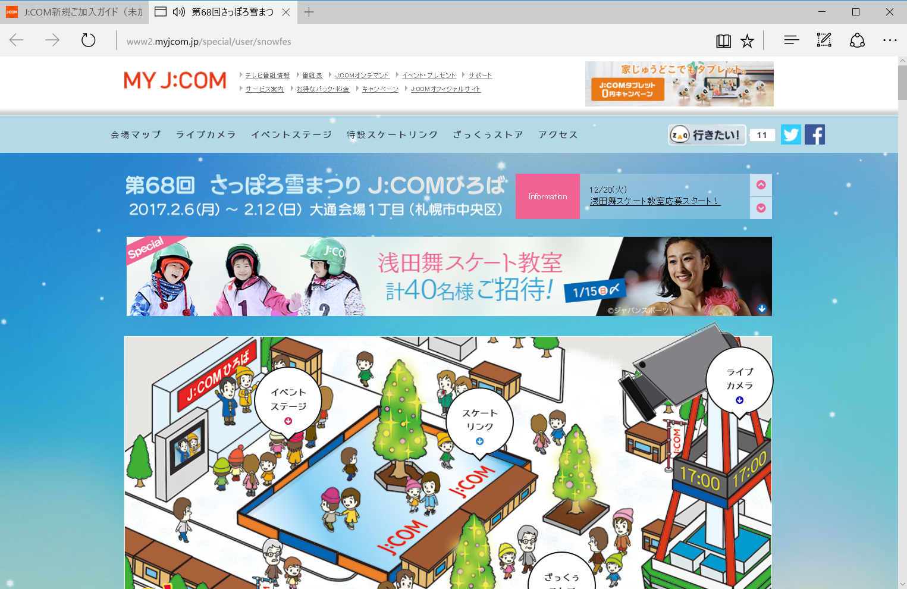Click the share icon in toolbar
The image size is (907, 589).
857,40
